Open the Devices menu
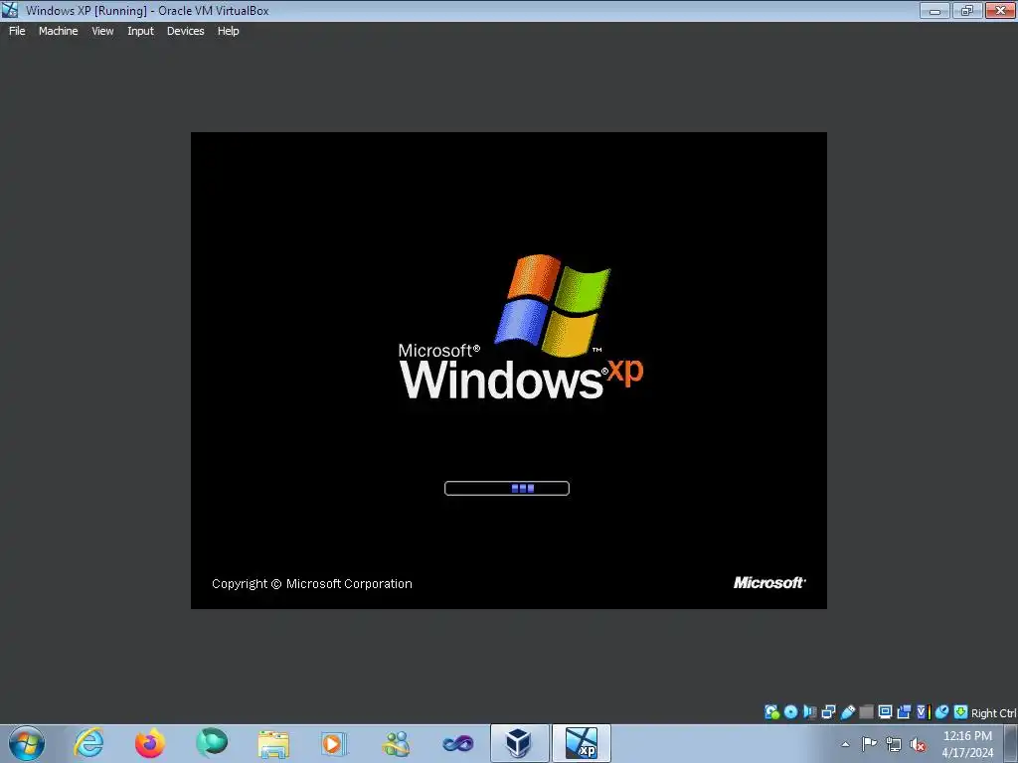Screen dimensions: 1018x763 (186, 31)
